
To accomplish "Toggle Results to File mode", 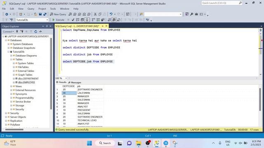I will [119, 20].
